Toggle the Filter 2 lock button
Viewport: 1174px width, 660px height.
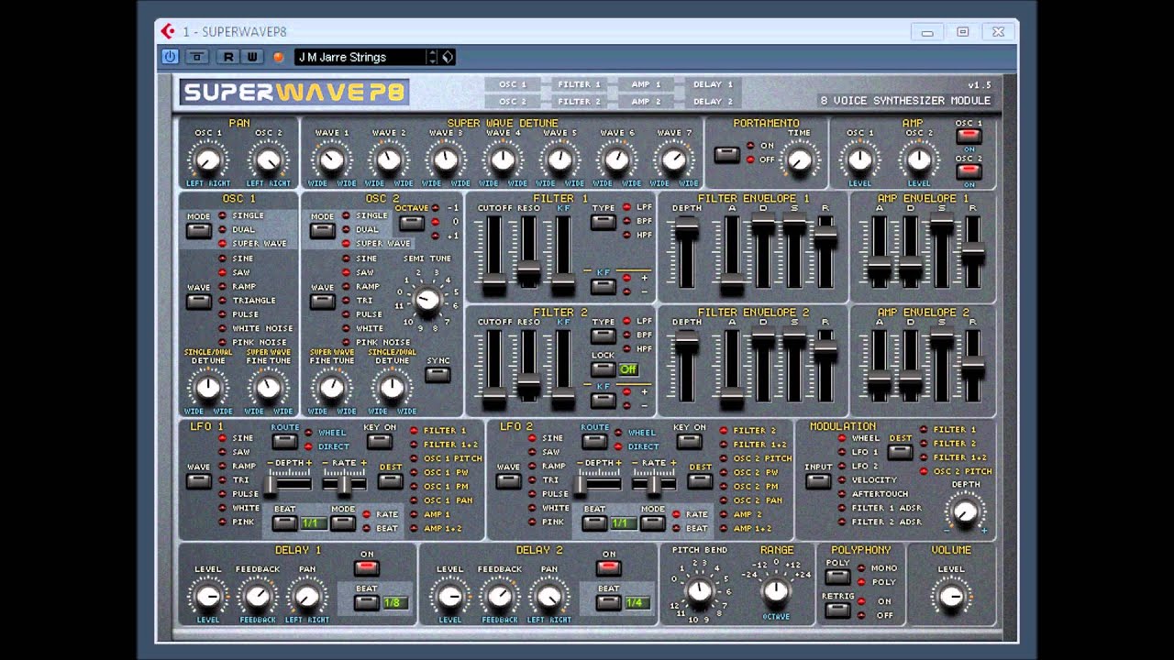(602, 368)
